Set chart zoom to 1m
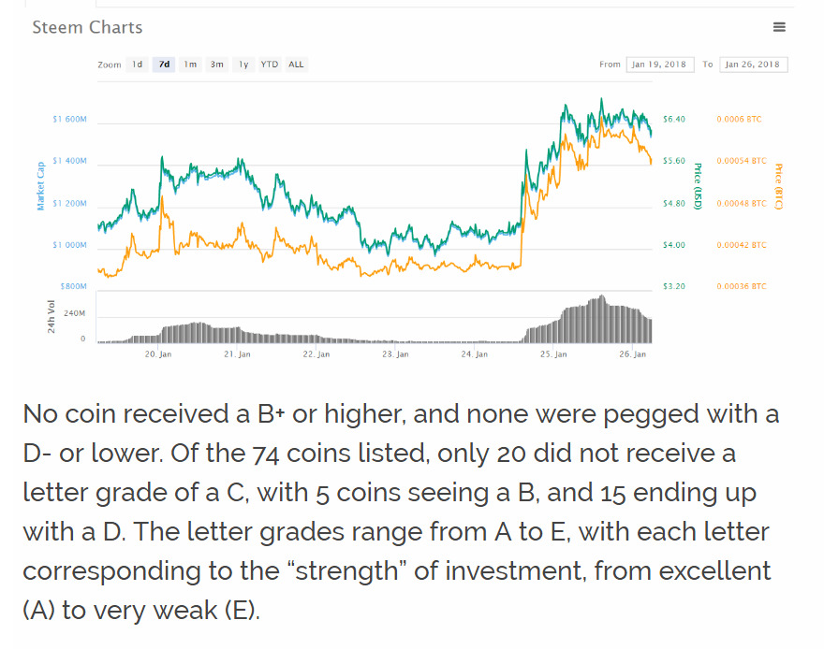The image size is (824, 649). [x=190, y=65]
